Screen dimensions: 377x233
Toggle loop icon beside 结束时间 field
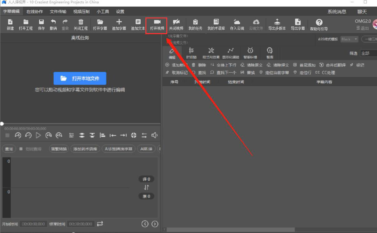pyautogui.click(x=100, y=224)
